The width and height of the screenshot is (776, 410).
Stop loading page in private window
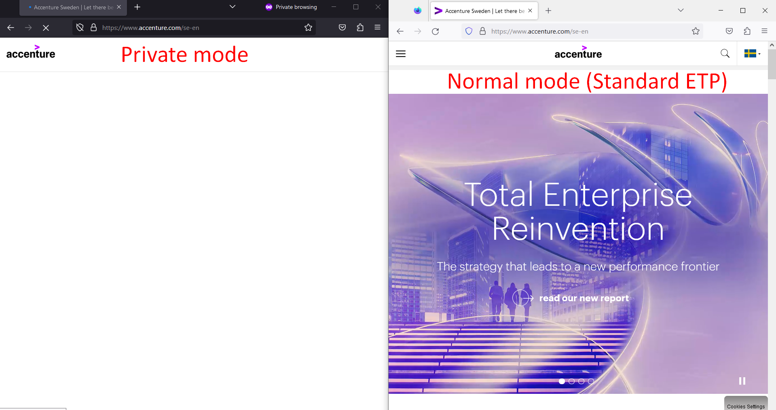[x=46, y=27]
